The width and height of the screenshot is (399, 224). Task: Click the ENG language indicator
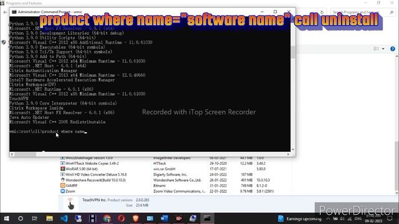pyautogui.click(x=358, y=218)
